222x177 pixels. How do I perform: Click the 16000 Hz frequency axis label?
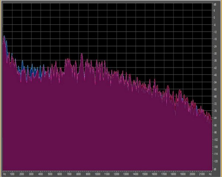[154, 174]
